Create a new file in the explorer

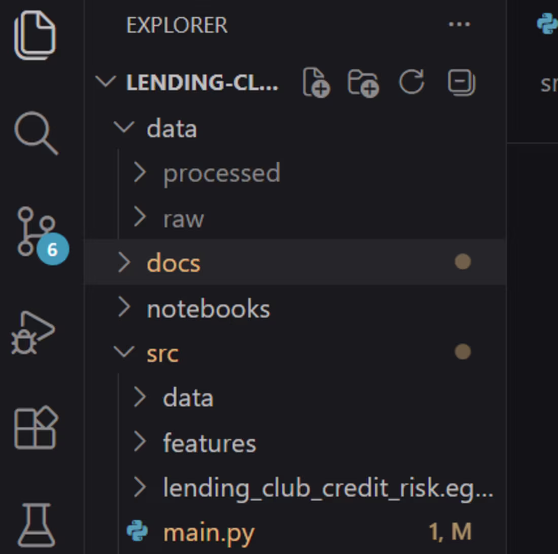pyautogui.click(x=316, y=82)
